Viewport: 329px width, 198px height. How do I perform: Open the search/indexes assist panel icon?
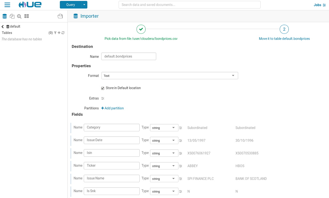click(x=19, y=16)
